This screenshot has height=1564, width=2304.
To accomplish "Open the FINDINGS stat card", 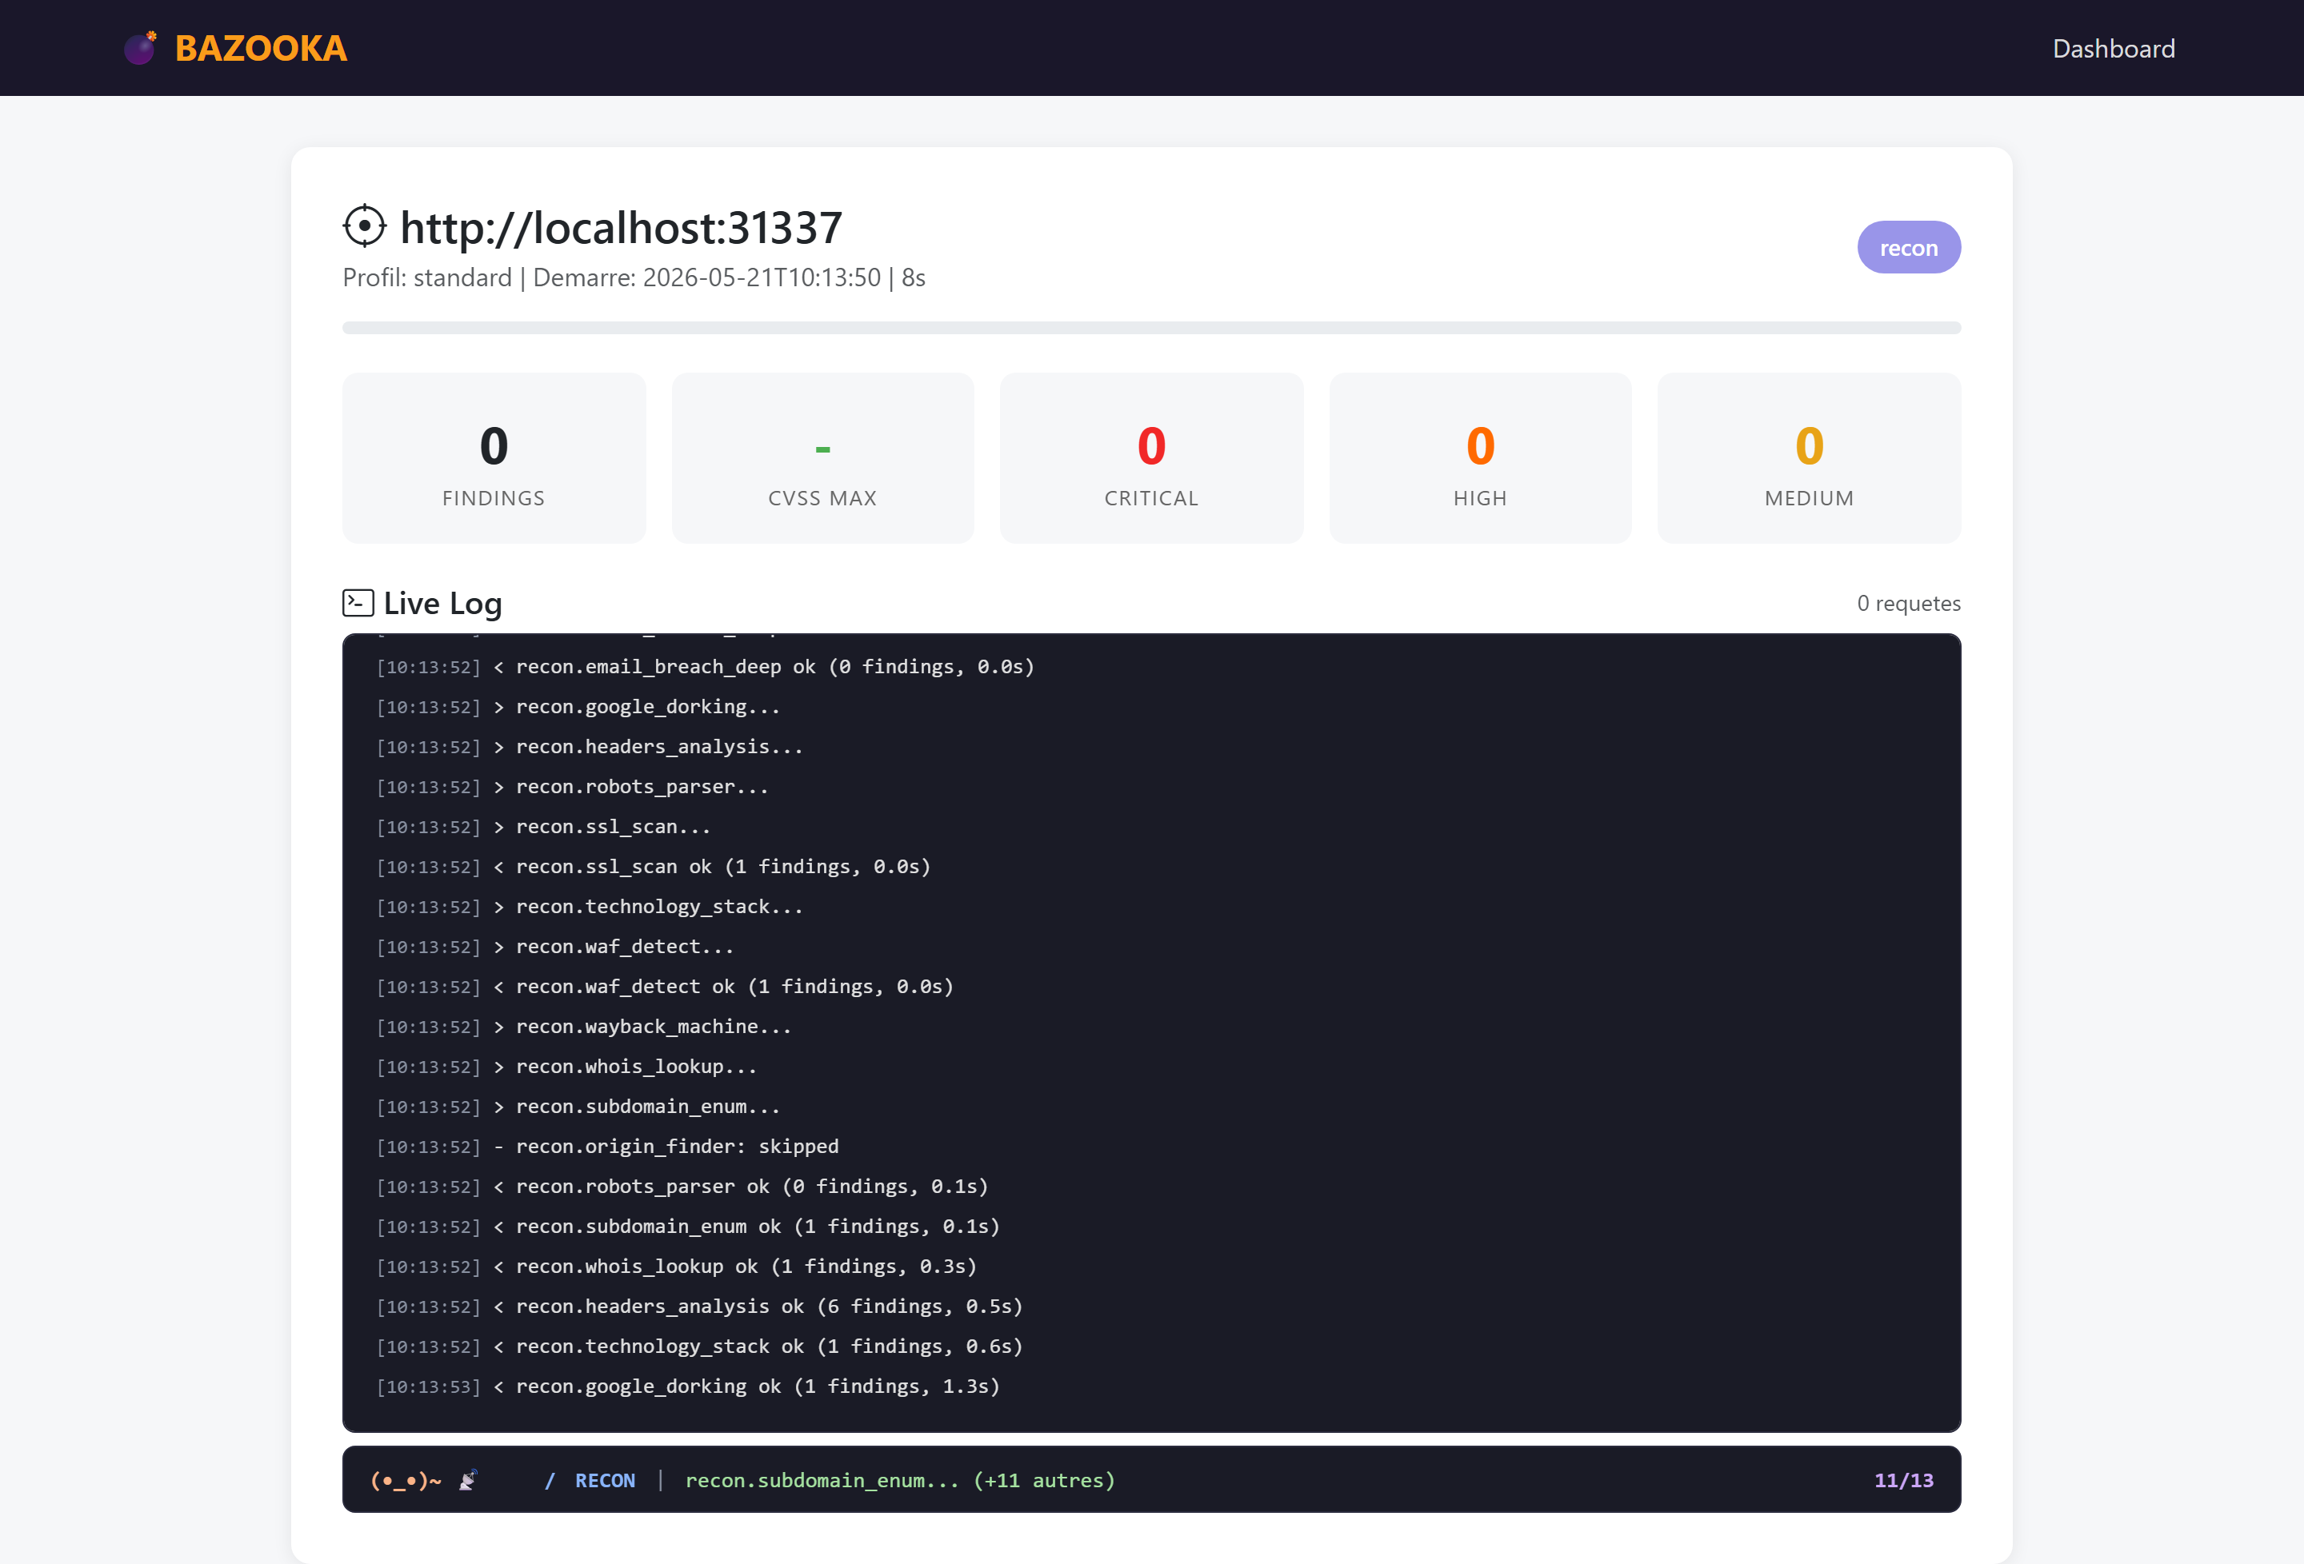I will 494,458.
